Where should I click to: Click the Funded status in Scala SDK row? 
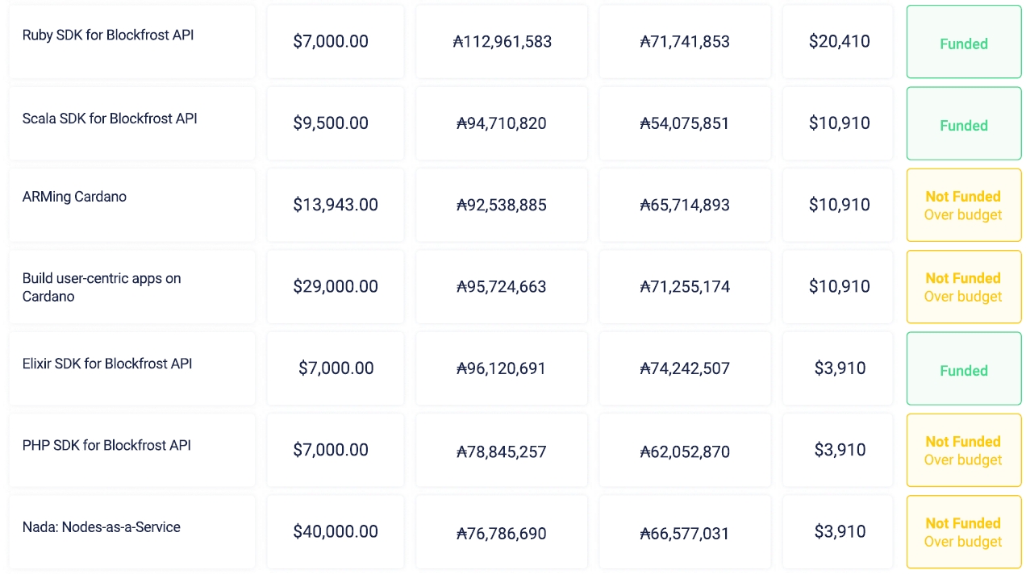click(964, 126)
